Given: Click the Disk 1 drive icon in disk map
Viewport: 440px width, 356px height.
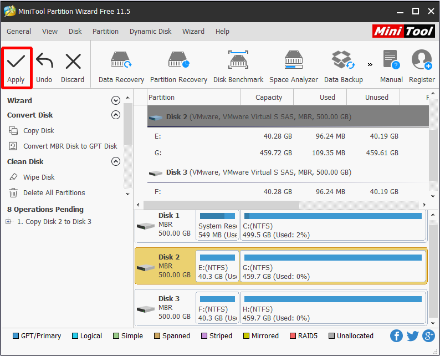Looking at the screenshot, I should pyautogui.click(x=146, y=226).
